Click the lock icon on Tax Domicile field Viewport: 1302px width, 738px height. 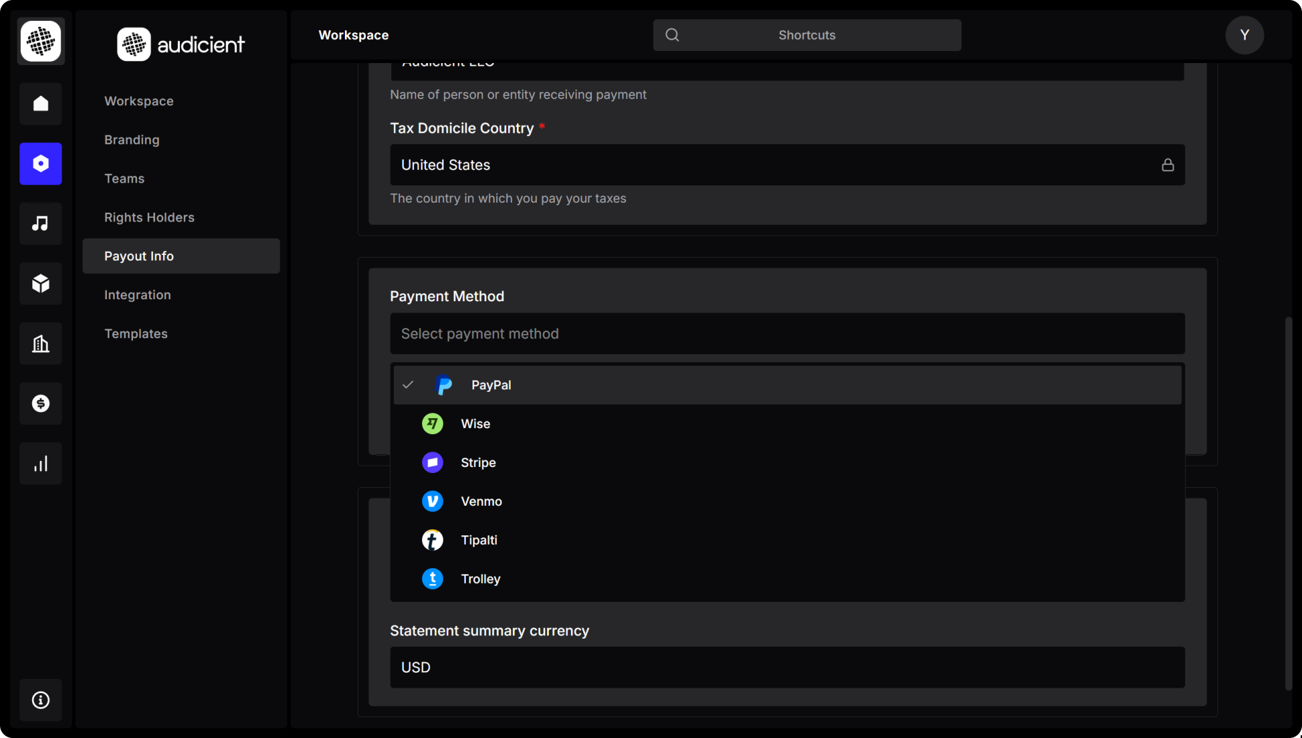pos(1168,164)
